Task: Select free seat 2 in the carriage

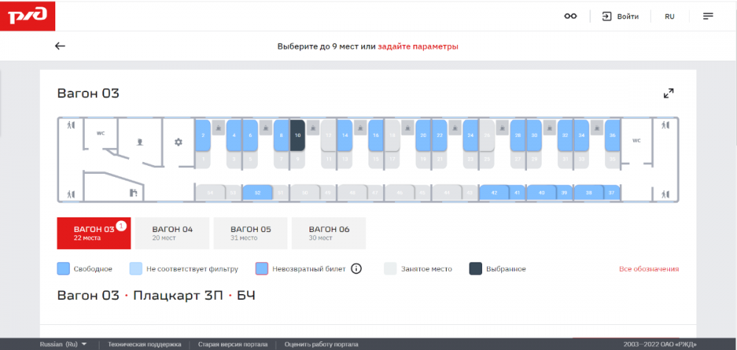Action: coord(203,135)
